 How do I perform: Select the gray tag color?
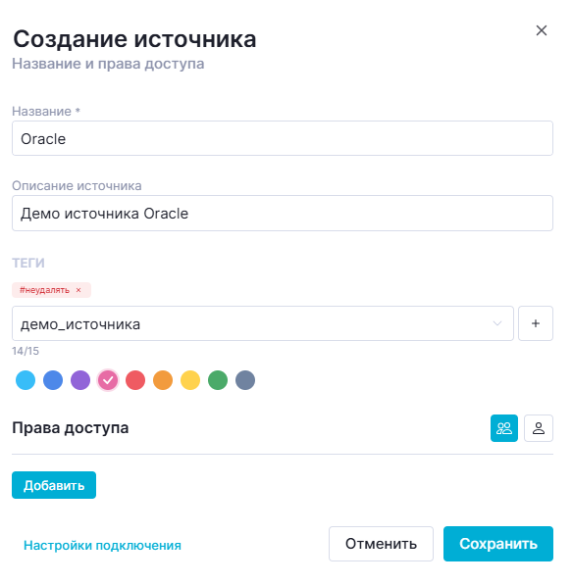coord(245,380)
